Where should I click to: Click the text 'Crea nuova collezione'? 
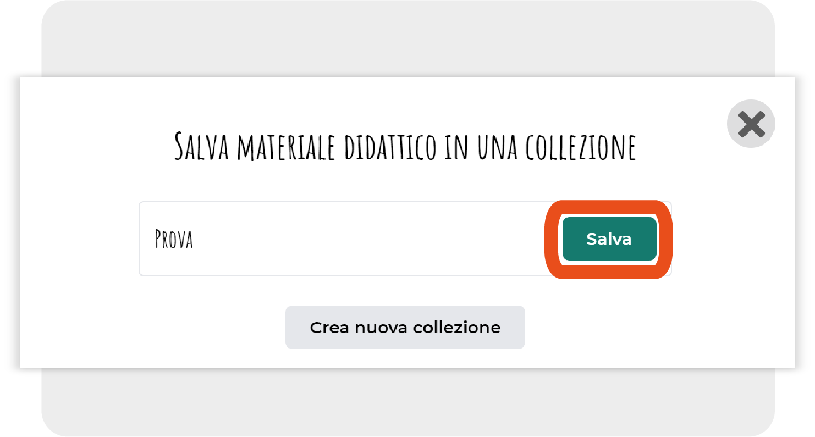tap(405, 328)
